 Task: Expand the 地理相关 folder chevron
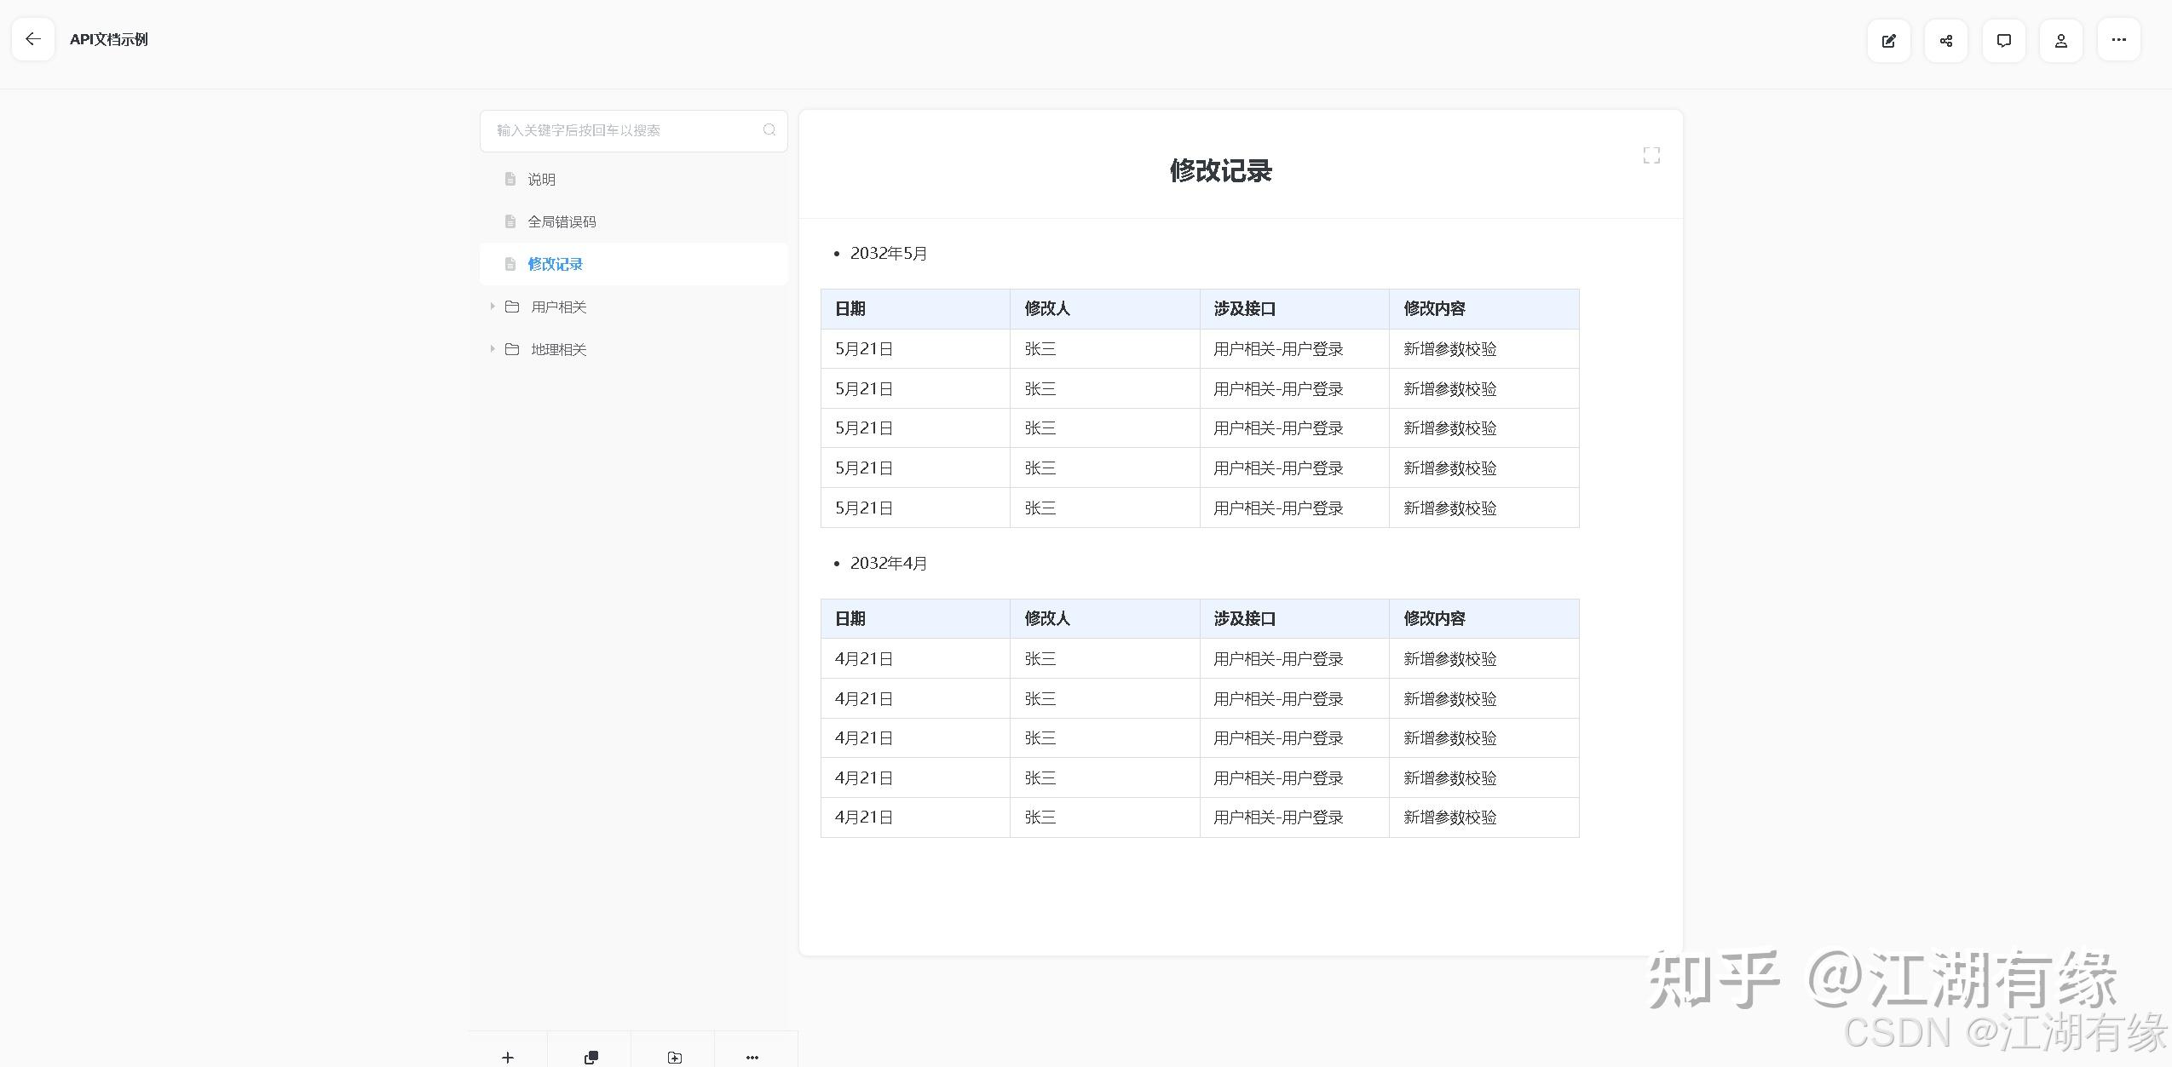[x=492, y=349]
